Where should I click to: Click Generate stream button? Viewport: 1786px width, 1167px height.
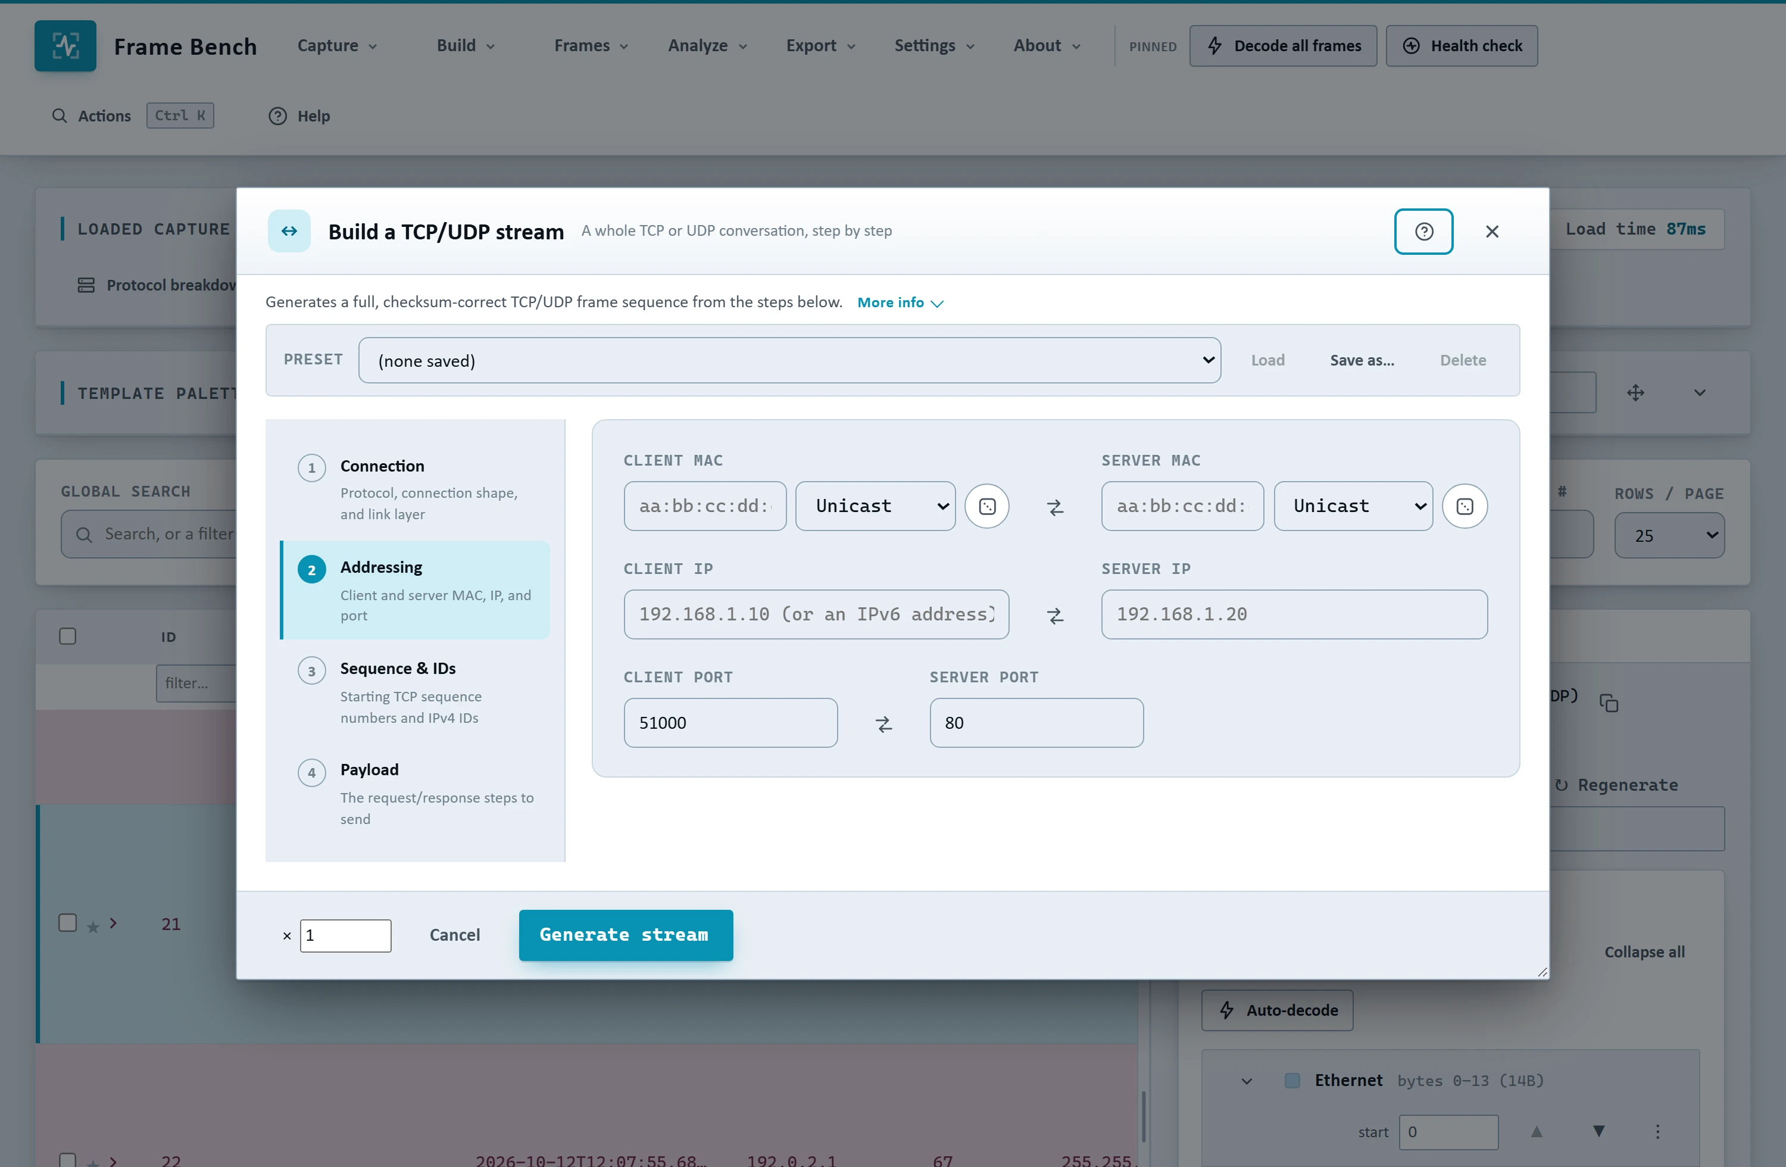625,935
